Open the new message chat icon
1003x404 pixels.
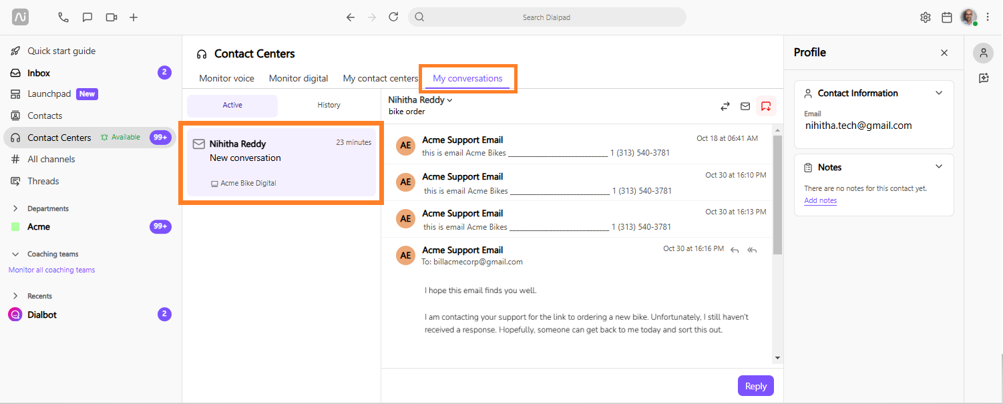[x=87, y=17]
